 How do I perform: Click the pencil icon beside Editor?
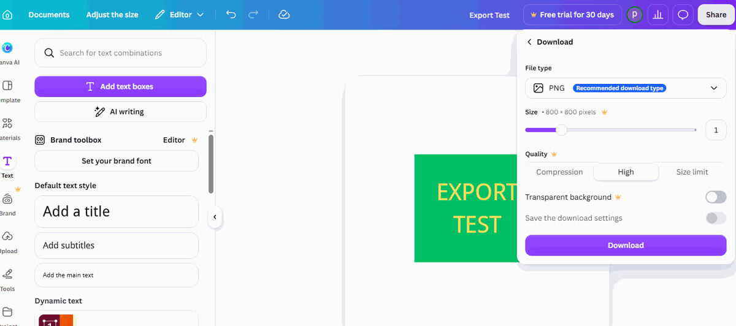[159, 15]
